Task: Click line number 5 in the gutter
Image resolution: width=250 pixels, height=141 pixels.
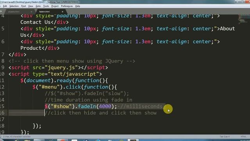Action: click(3, 29)
